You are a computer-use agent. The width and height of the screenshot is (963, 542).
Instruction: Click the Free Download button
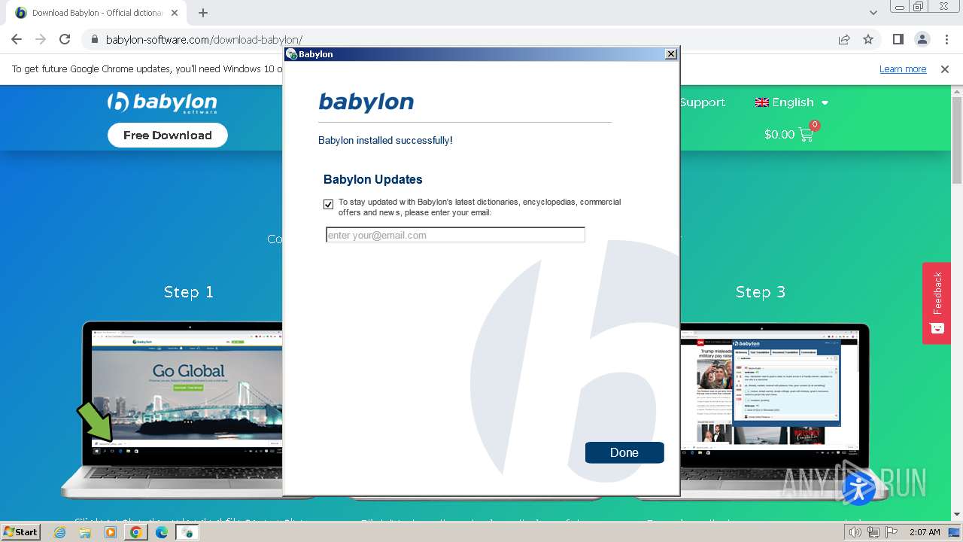click(x=168, y=135)
